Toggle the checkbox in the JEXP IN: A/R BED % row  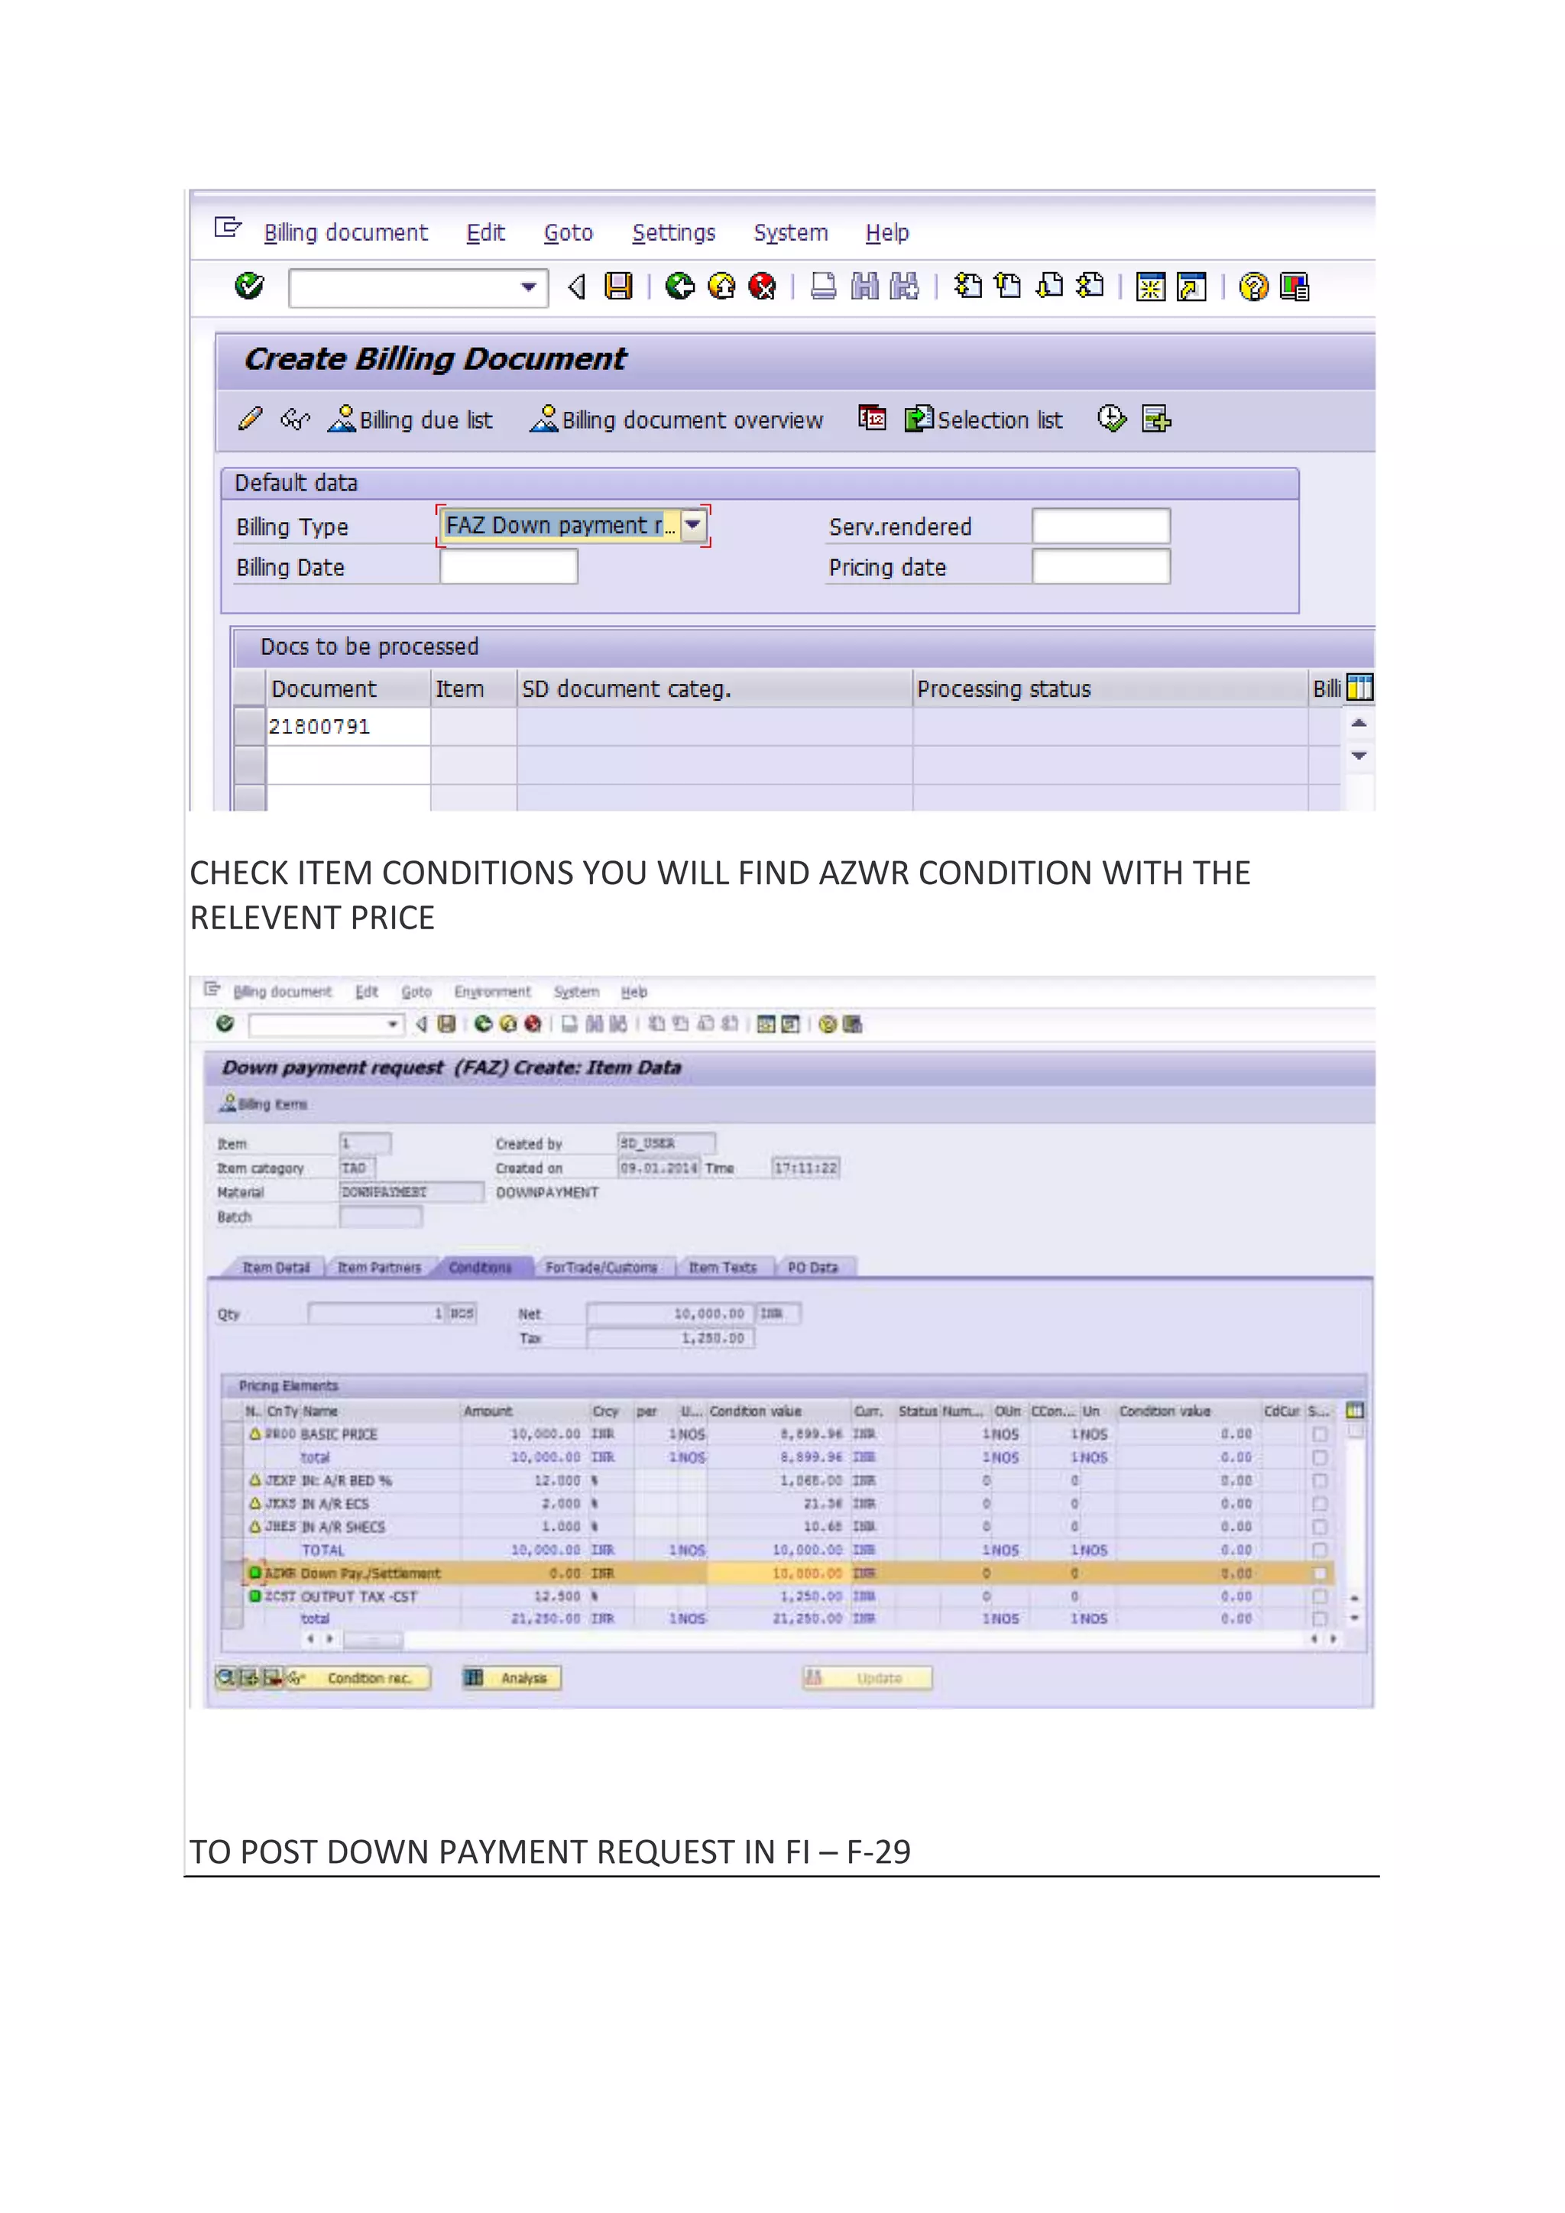(x=1319, y=1480)
